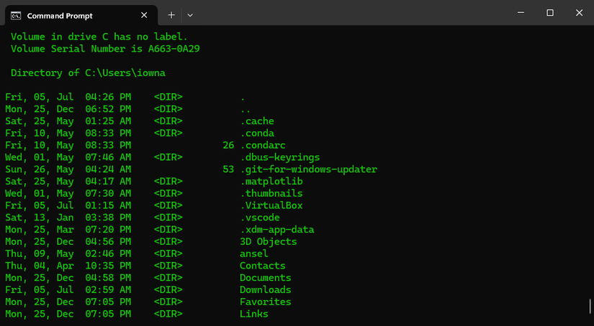Click the time '02:59 AM' on Downloads row
Image resolution: width=594 pixels, height=326 pixels.
point(108,290)
